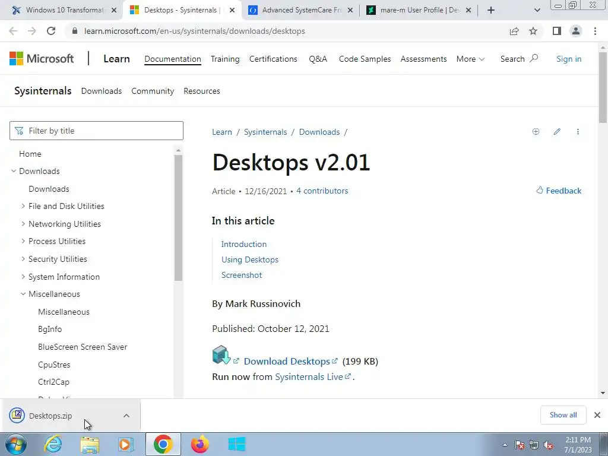Select CpuStres in the sidebar
The height and width of the screenshot is (456, 608).
click(54, 365)
